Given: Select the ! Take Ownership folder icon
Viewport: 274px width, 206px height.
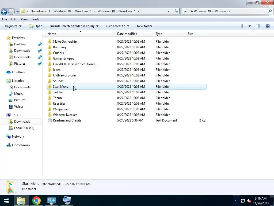Looking at the screenshot, I should tap(50, 42).
